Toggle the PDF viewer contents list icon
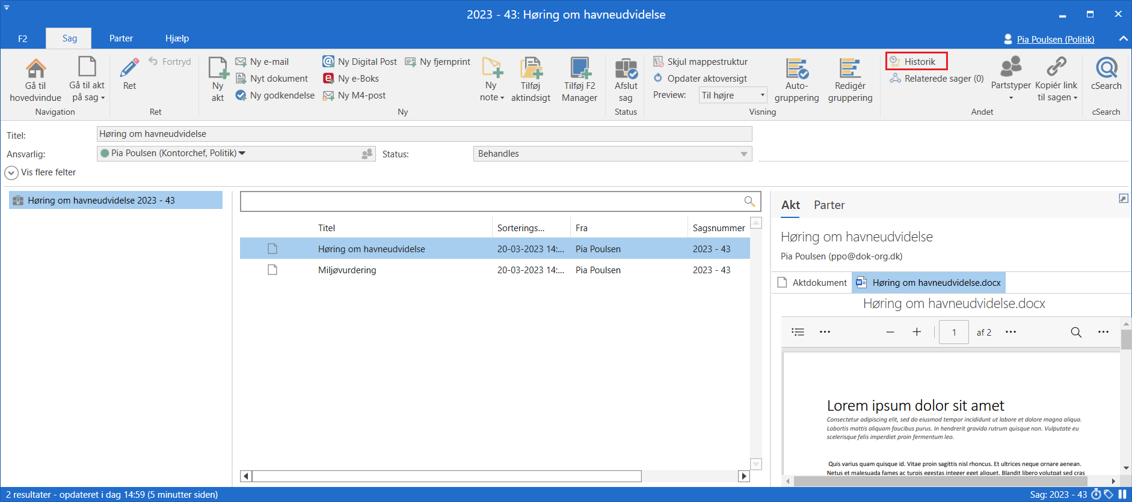Screen dimensions: 1132x502 click(798, 332)
